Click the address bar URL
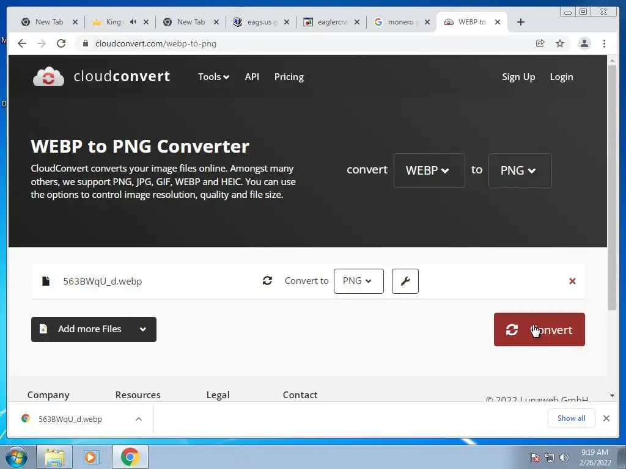 [x=156, y=43]
